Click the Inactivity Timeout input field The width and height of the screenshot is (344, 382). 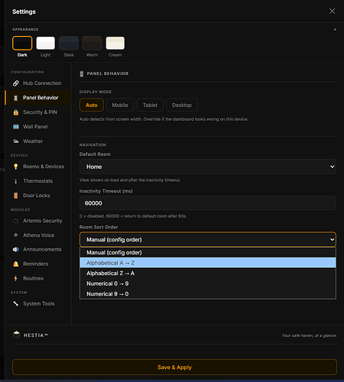pyautogui.click(x=208, y=203)
